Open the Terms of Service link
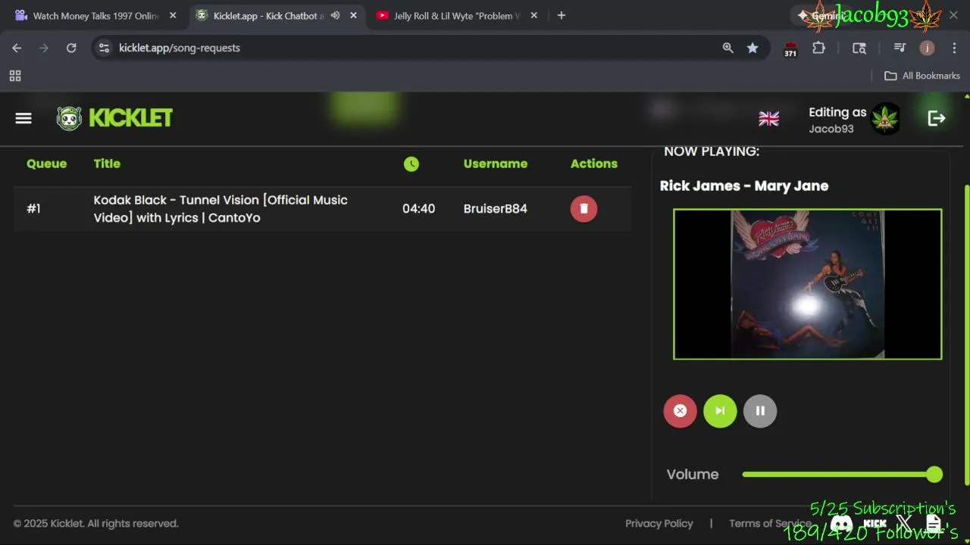This screenshot has height=545, width=970. point(770,524)
